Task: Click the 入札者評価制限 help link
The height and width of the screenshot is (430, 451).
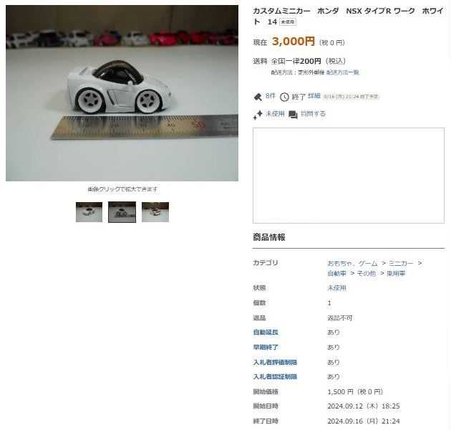Action: [275, 363]
